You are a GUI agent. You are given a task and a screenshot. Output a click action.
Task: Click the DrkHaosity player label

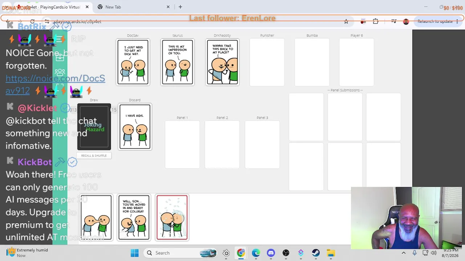[x=222, y=36]
